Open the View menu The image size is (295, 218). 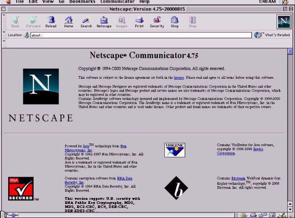[48, 2]
